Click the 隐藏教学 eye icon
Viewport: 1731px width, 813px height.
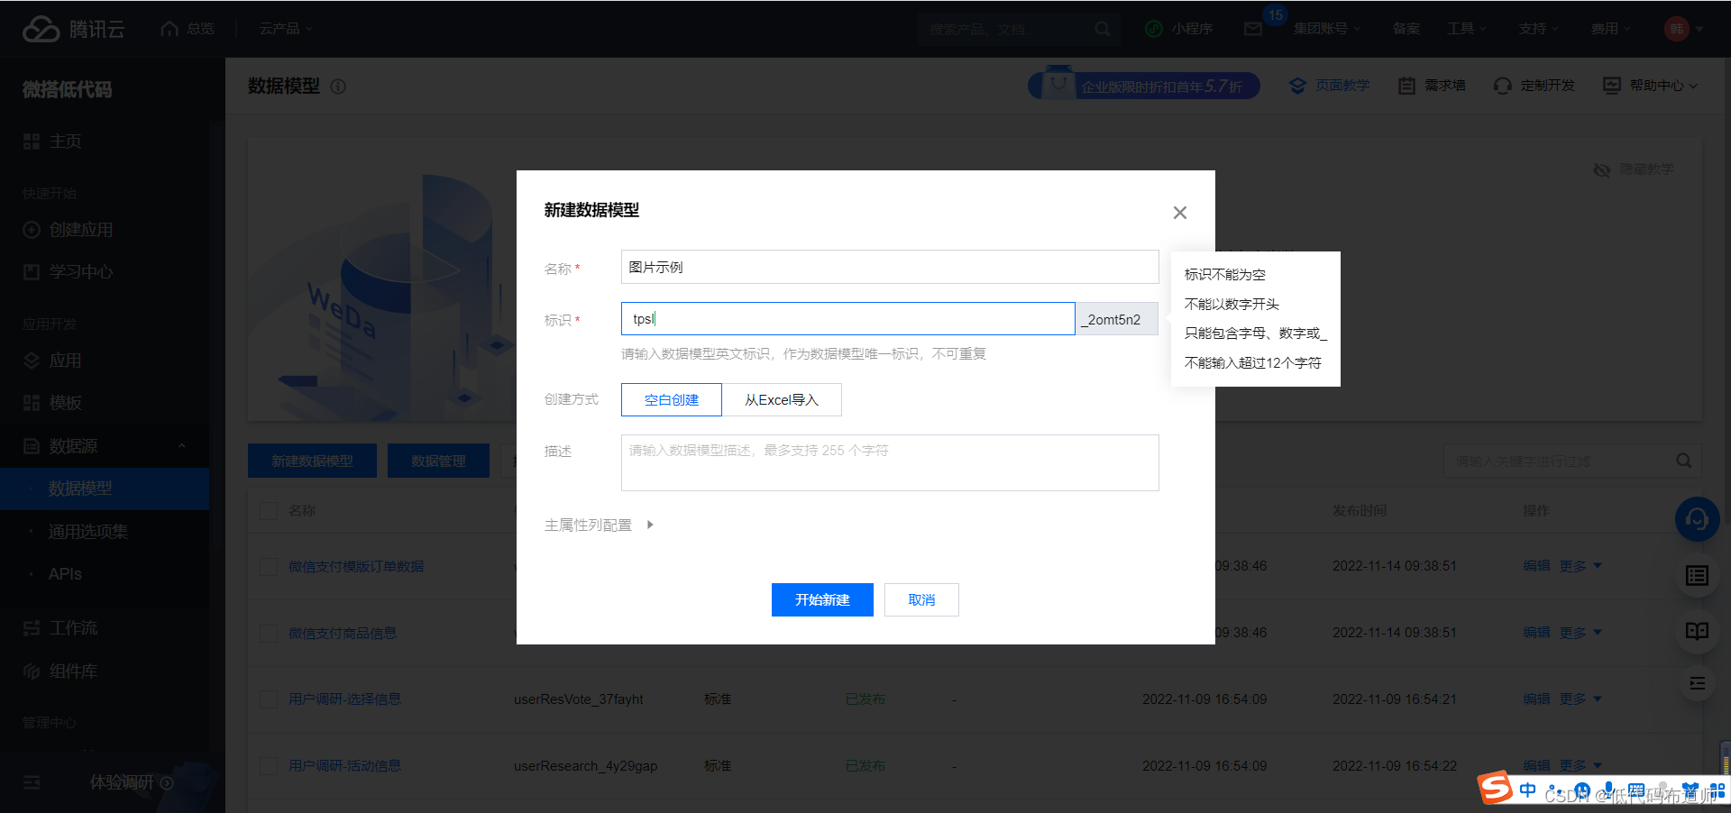pyautogui.click(x=1601, y=169)
